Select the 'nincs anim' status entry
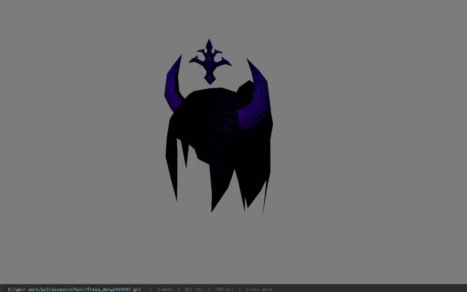The width and height of the screenshot is (467, 292). [x=259, y=289]
